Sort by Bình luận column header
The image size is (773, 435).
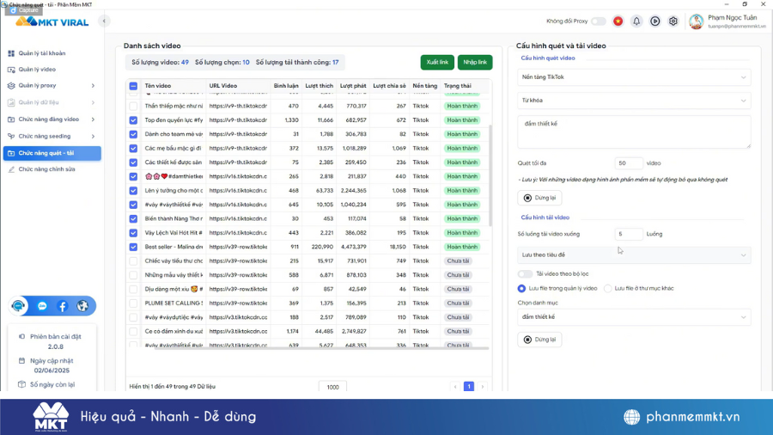pyautogui.click(x=286, y=86)
